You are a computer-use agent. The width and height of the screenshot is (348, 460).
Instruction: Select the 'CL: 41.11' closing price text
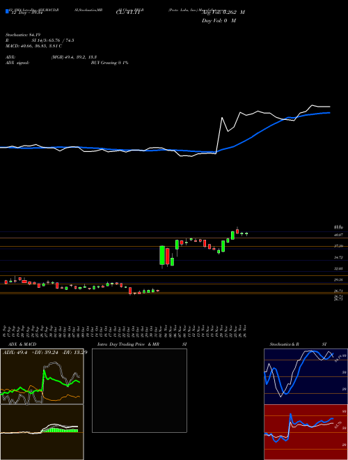[128, 13]
